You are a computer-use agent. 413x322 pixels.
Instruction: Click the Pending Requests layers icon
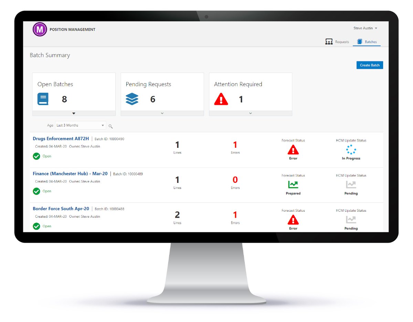tap(132, 99)
